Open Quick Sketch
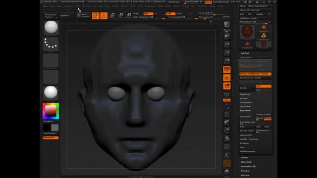 tap(84, 15)
